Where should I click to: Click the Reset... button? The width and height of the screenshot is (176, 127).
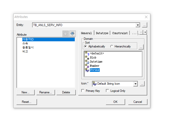(x=27, y=102)
